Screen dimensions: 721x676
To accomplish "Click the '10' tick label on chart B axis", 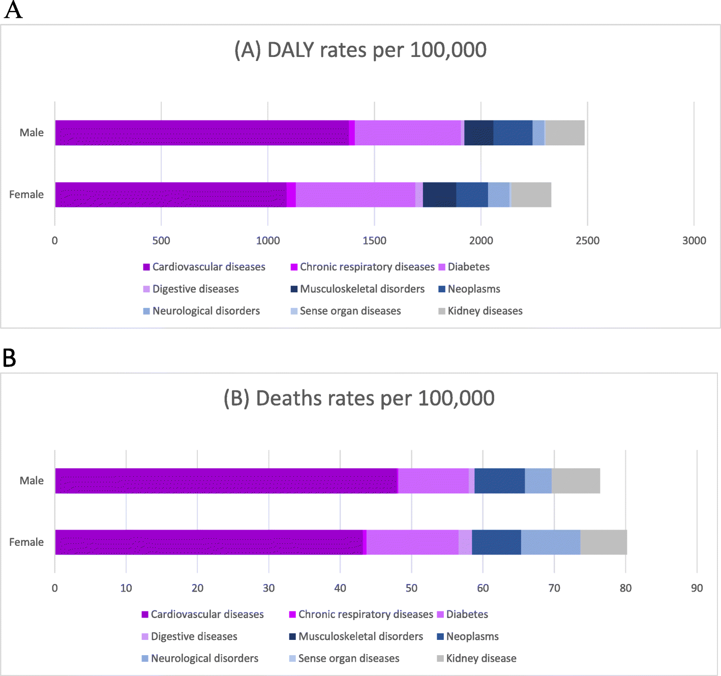I will pyautogui.click(x=126, y=589).
